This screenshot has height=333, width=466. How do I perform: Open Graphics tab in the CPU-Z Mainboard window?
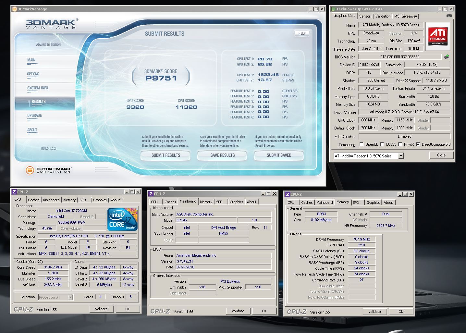click(237, 202)
